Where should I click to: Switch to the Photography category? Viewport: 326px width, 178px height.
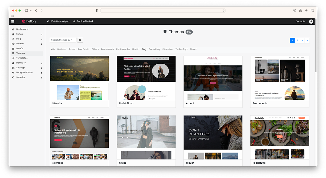[123, 49]
